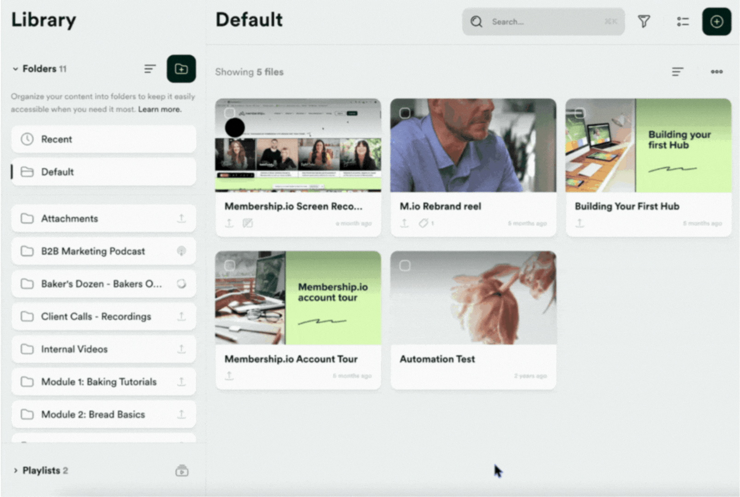Screen dimensions: 740x497
Task: Click the sync icon on Baker's Dozen folder
Action: pos(182,283)
